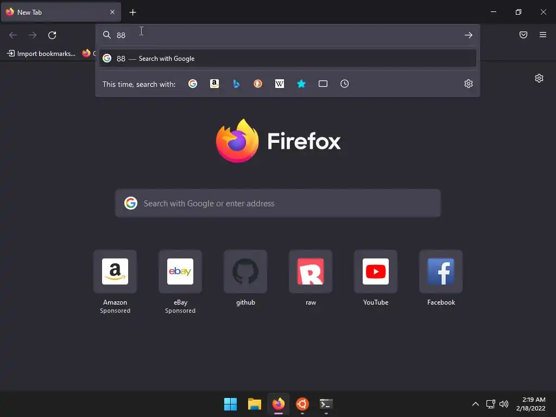Search in History via clock icon
The width and height of the screenshot is (556, 417).
[344, 84]
